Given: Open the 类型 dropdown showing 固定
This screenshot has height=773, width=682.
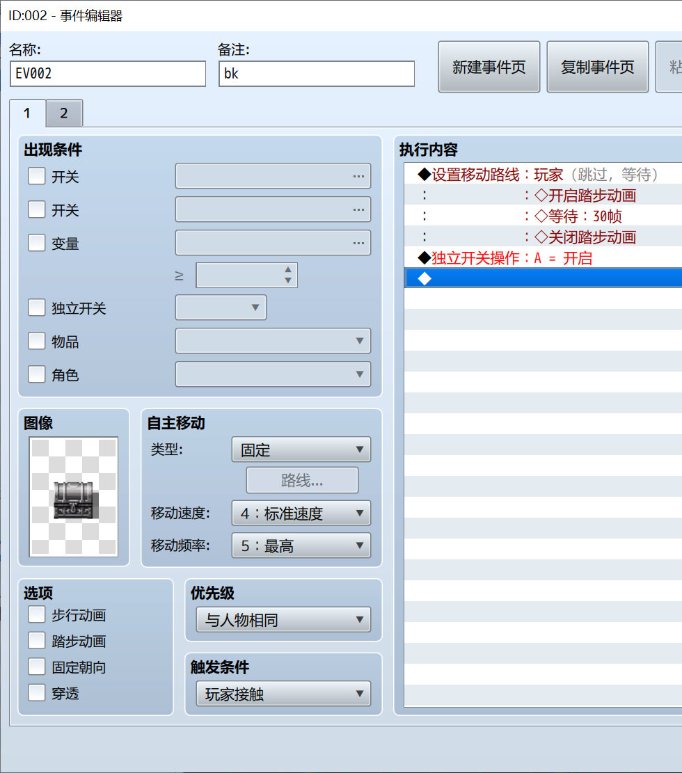Looking at the screenshot, I should pos(301,449).
